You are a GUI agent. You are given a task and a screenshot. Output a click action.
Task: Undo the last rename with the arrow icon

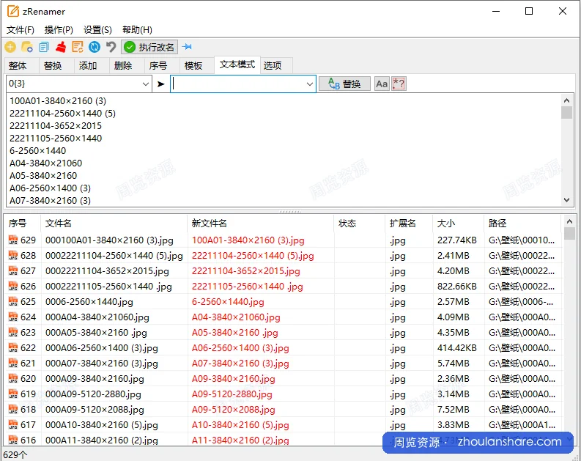pos(111,47)
